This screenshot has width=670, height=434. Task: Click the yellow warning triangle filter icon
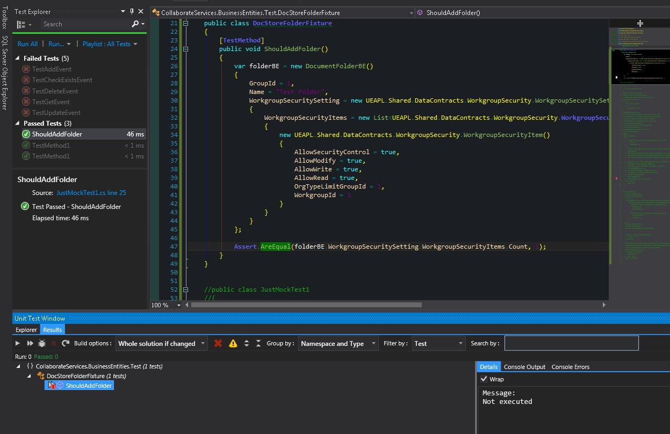pos(233,343)
